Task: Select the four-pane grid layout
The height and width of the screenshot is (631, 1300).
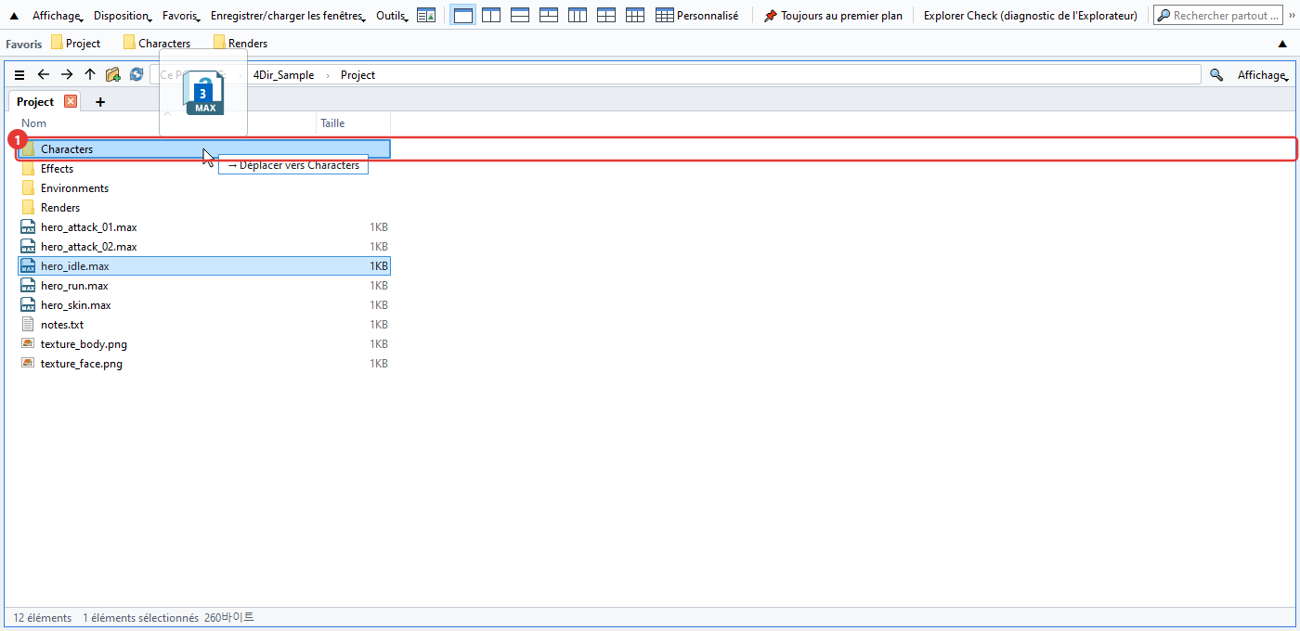Action: (606, 16)
